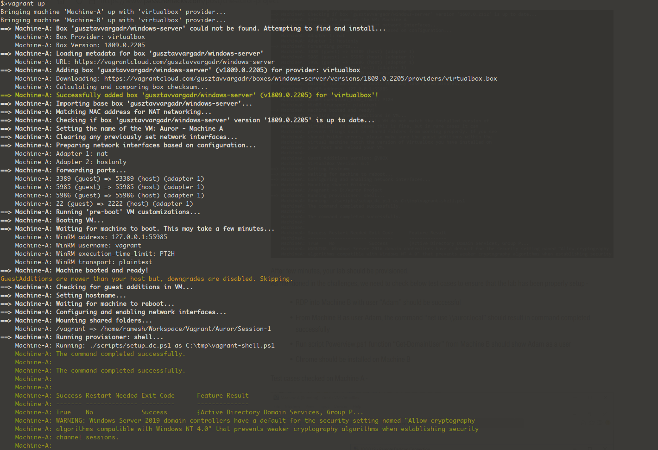This screenshot has width=658, height=450.
Task: Click 'Clearing any previously set network interfaces...'
Action: click(146, 137)
